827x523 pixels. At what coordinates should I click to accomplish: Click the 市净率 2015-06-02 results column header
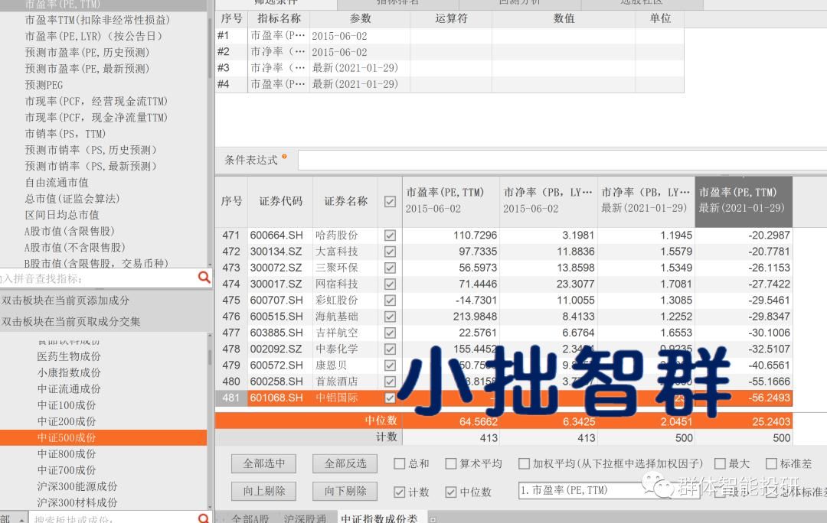point(548,200)
